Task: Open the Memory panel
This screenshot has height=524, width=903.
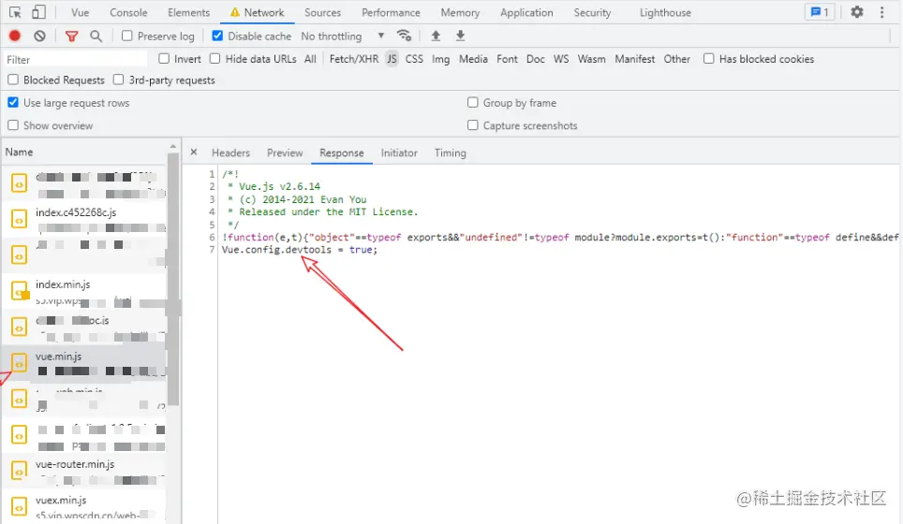Action: tap(460, 13)
